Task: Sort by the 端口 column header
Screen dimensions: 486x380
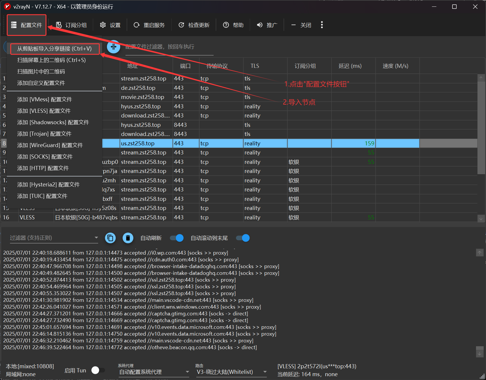Action: 186,66
